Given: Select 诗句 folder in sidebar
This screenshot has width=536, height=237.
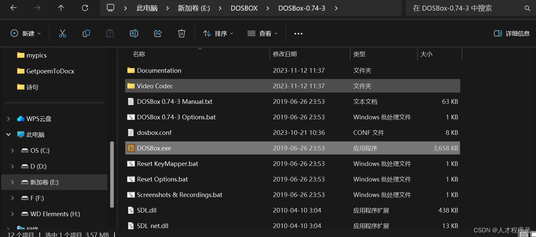Looking at the screenshot, I should pyautogui.click(x=32, y=87).
